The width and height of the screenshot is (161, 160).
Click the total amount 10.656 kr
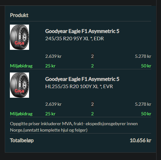(141, 141)
